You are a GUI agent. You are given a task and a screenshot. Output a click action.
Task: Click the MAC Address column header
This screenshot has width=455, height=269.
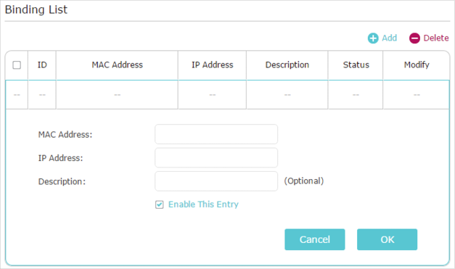(x=118, y=65)
